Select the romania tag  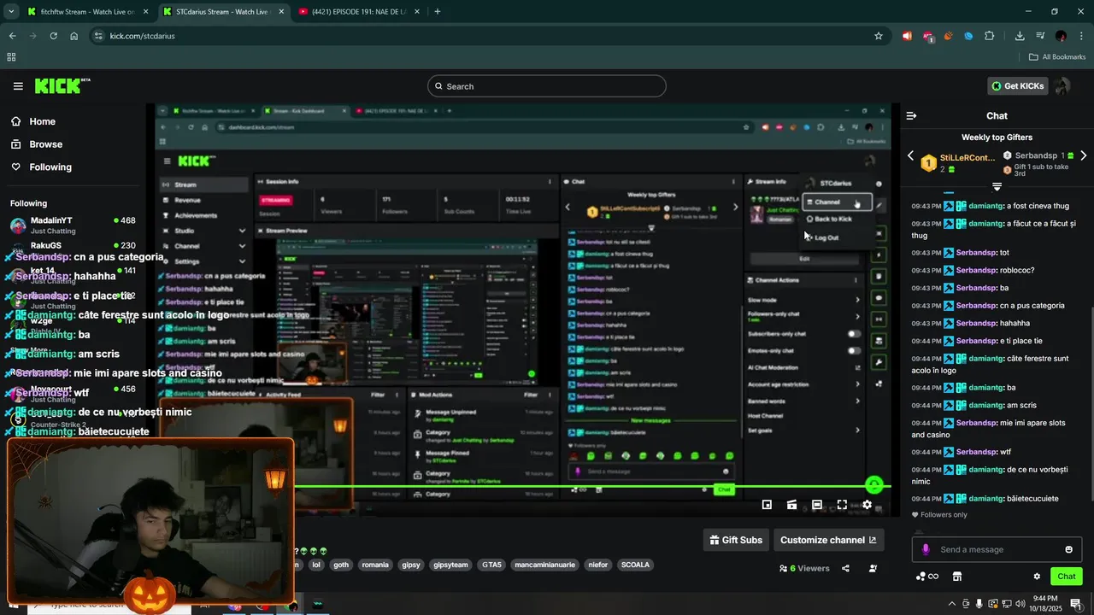click(x=375, y=565)
